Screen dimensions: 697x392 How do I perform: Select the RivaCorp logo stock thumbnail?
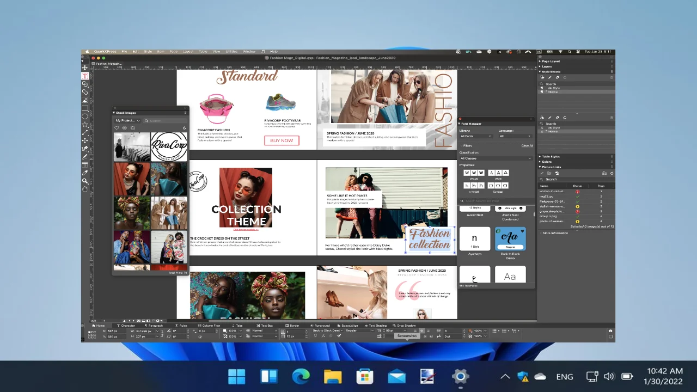point(169,146)
